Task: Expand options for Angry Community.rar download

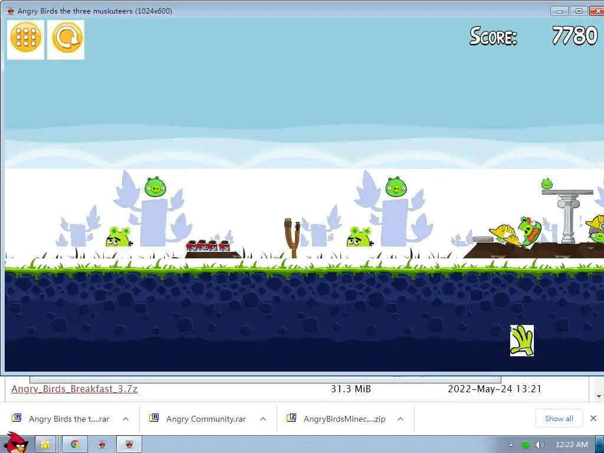Action: tap(263, 419)
